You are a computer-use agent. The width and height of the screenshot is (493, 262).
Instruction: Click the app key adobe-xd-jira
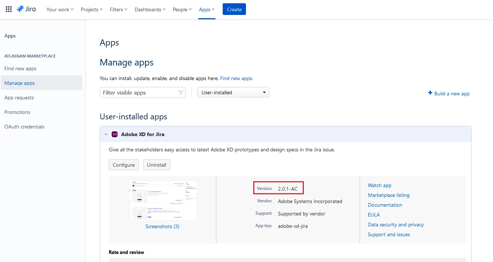[x=293, y=226]
